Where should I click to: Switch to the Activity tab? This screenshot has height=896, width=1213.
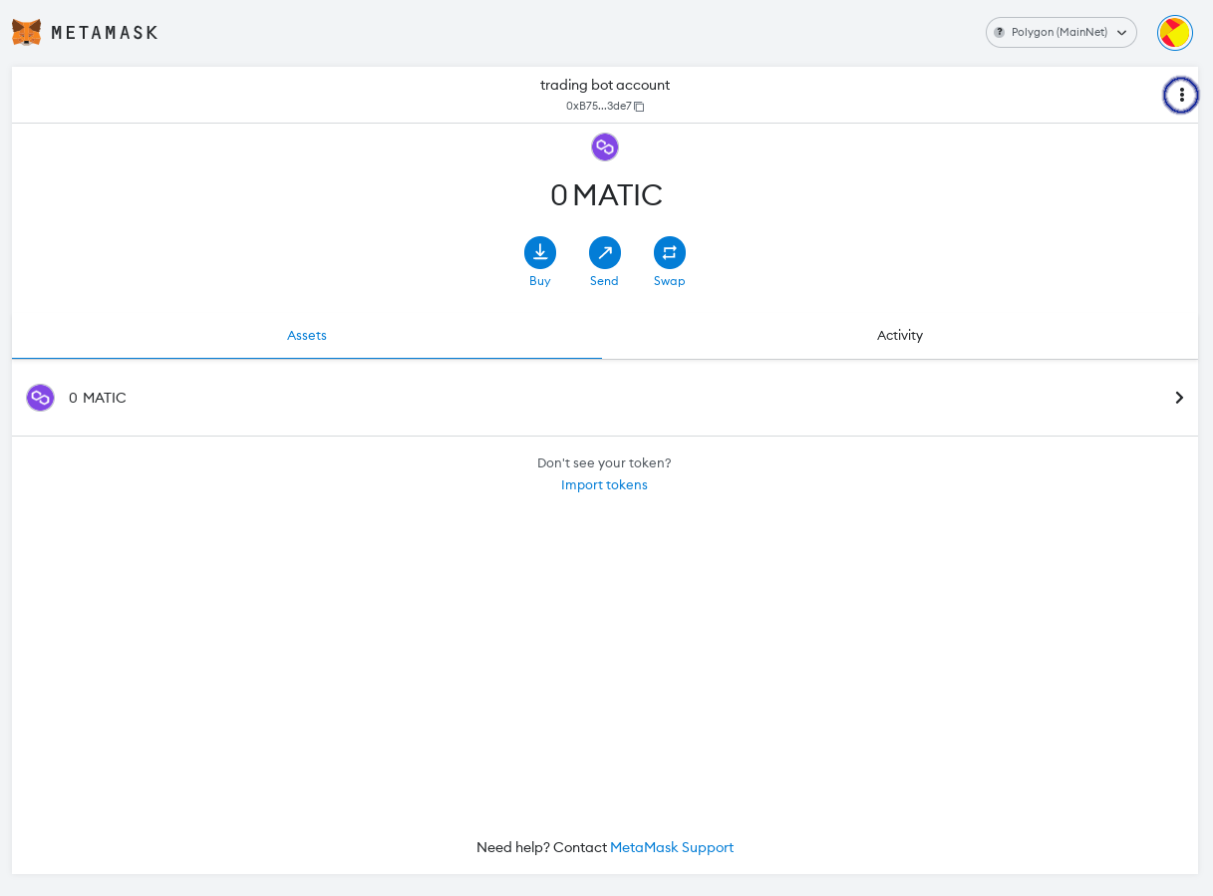point(900,336)
